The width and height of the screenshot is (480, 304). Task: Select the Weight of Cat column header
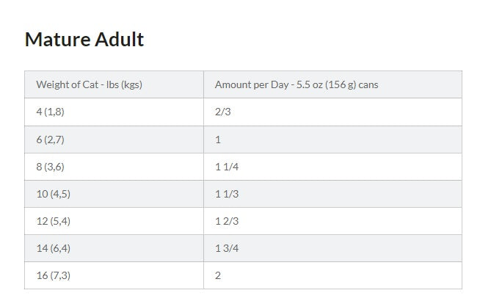[114, 84]
